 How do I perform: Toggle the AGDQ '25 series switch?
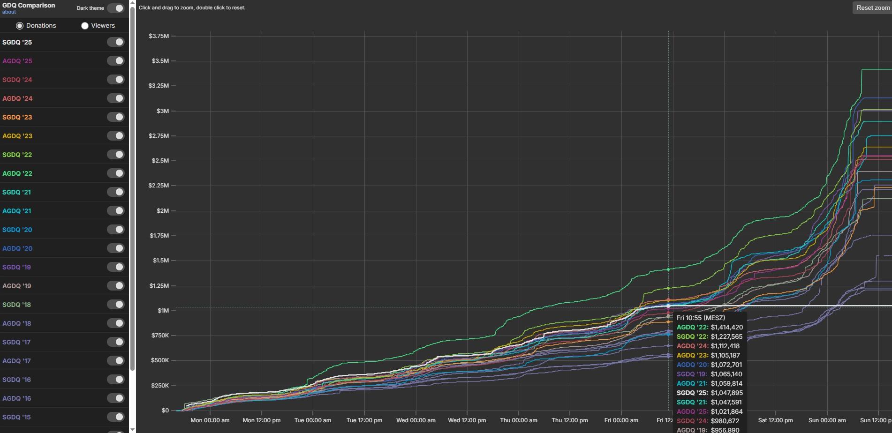click(x=115, y=61)
